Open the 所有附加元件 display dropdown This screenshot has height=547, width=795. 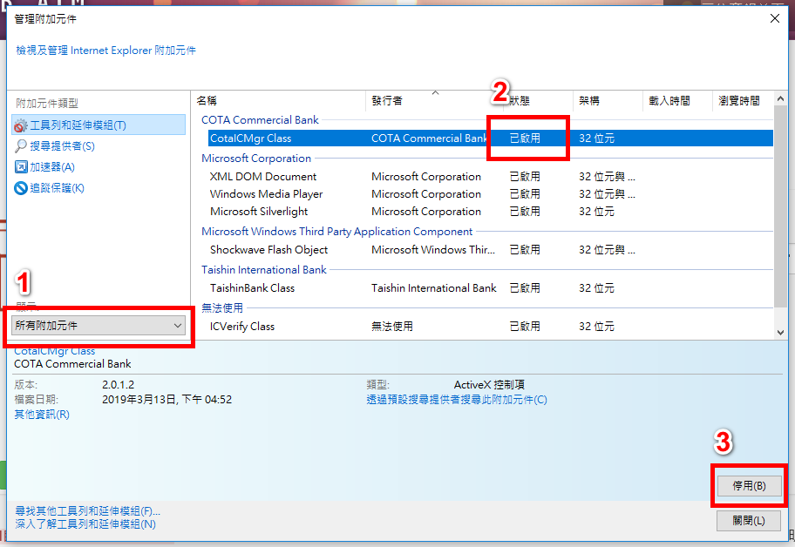[x=98, y=325]
